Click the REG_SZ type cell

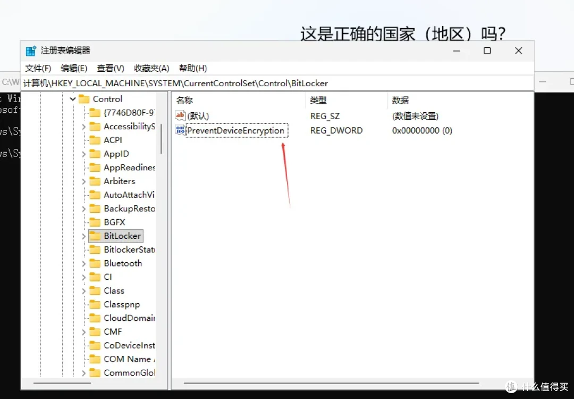pos(325,116)
